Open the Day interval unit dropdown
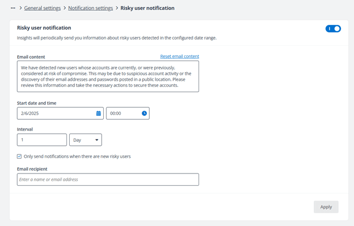Viewport: 354px width, 226px height. (x=85, y=140)
